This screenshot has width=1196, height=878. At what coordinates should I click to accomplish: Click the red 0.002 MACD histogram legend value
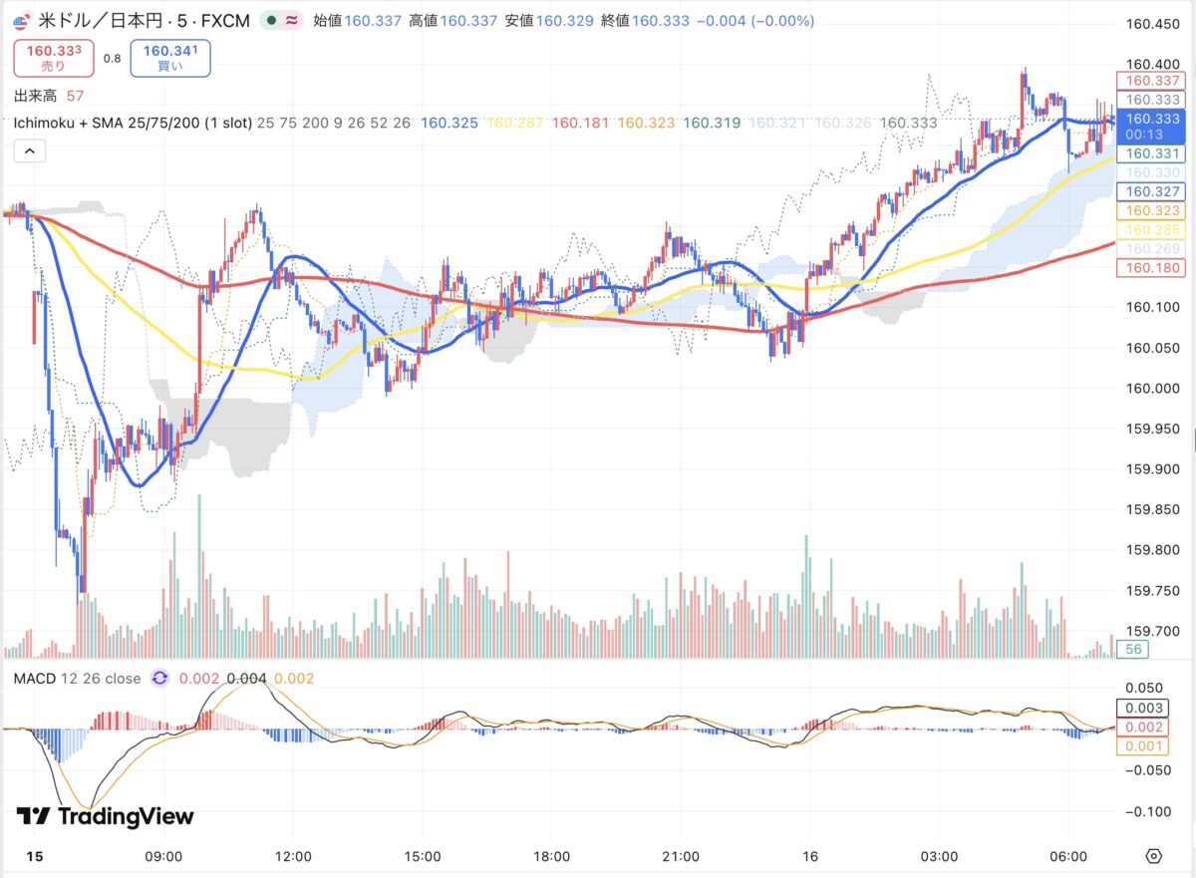(x=198, y=679)
